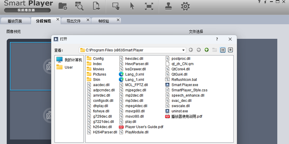Select the dhplay.dll file
The image size is (289, 144).
point(98,106)
